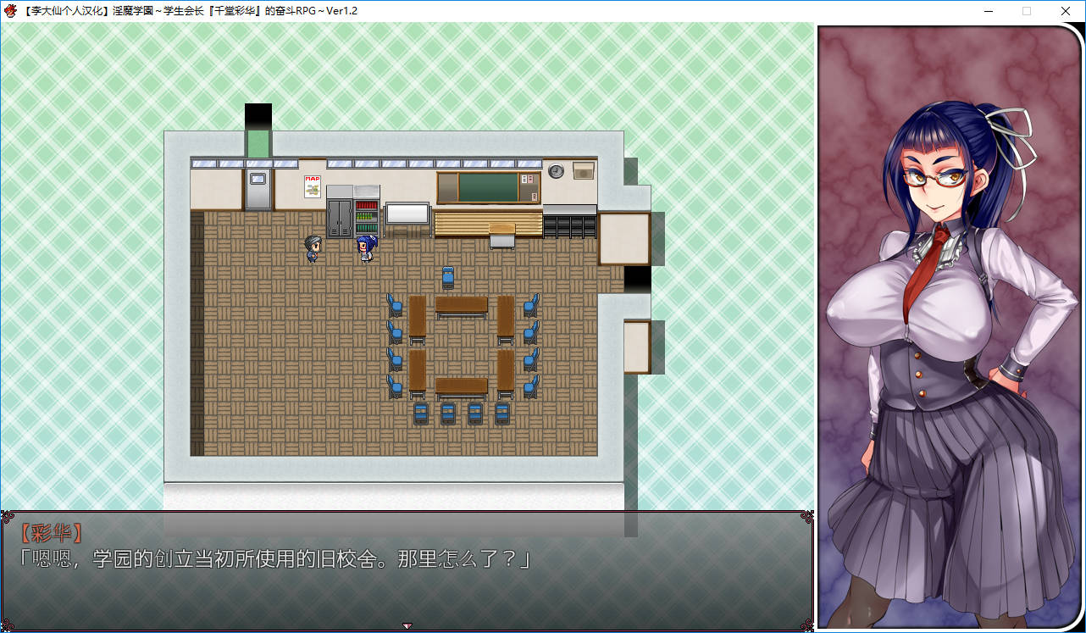Click the dialogue text line to continue
1086x633 pixels.
[x=275, y=559]
